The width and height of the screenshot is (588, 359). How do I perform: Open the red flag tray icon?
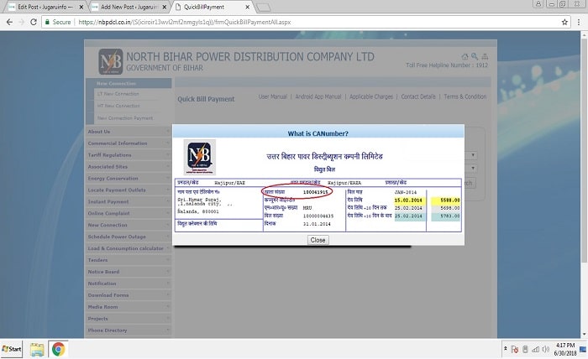tap(515, 349)
